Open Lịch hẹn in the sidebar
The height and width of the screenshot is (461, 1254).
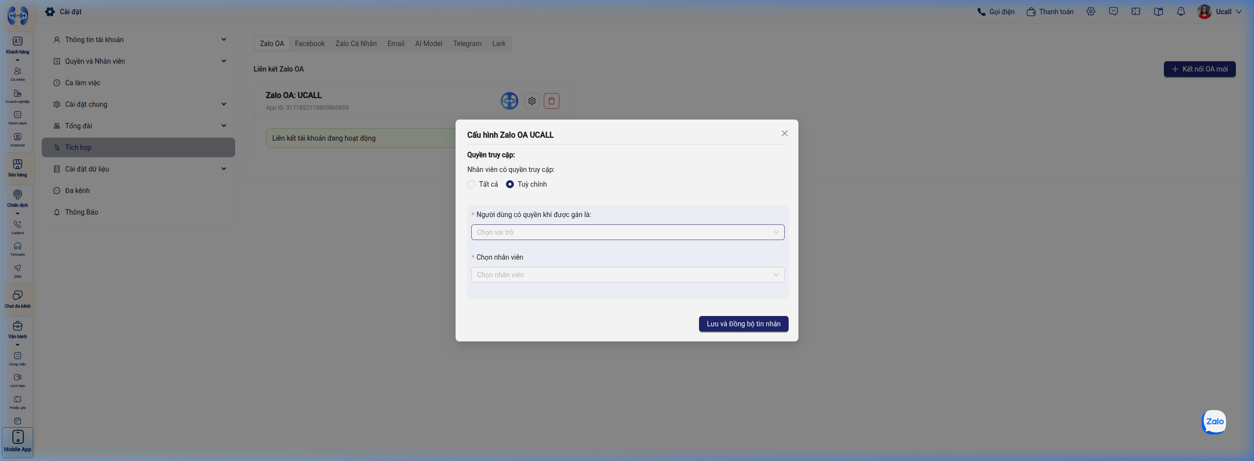pyautogui.click(x=18, y=380)
